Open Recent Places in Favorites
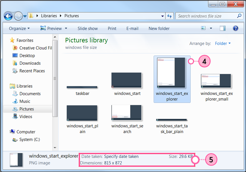The width and height of the screenshot is (246, 172). [x=32, y=71]
